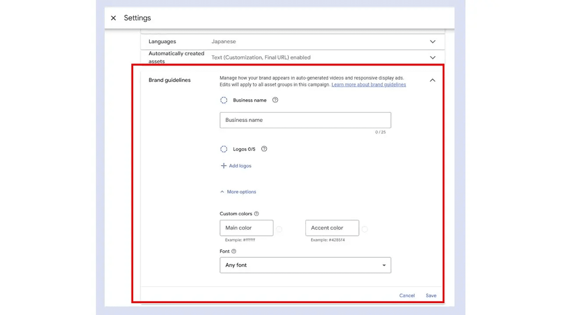561x315 pixels.
Task: Focus the Business name text field
Action: [x=305, y=120]
